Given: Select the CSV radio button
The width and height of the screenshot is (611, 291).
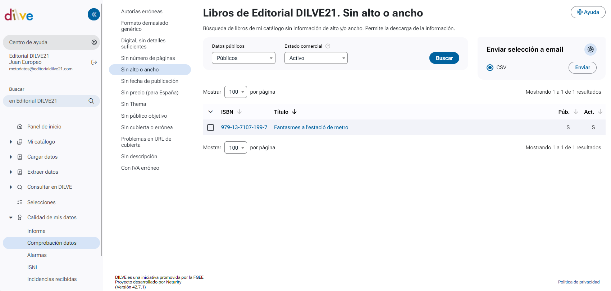Looking at the screenshot, I should [x=490, y=68].
